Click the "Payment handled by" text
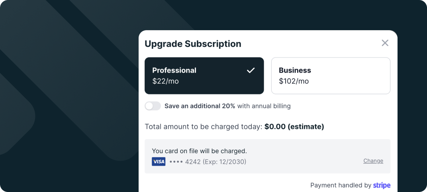Viewport: 427px width, 192px height. click(x=341, y=185)
